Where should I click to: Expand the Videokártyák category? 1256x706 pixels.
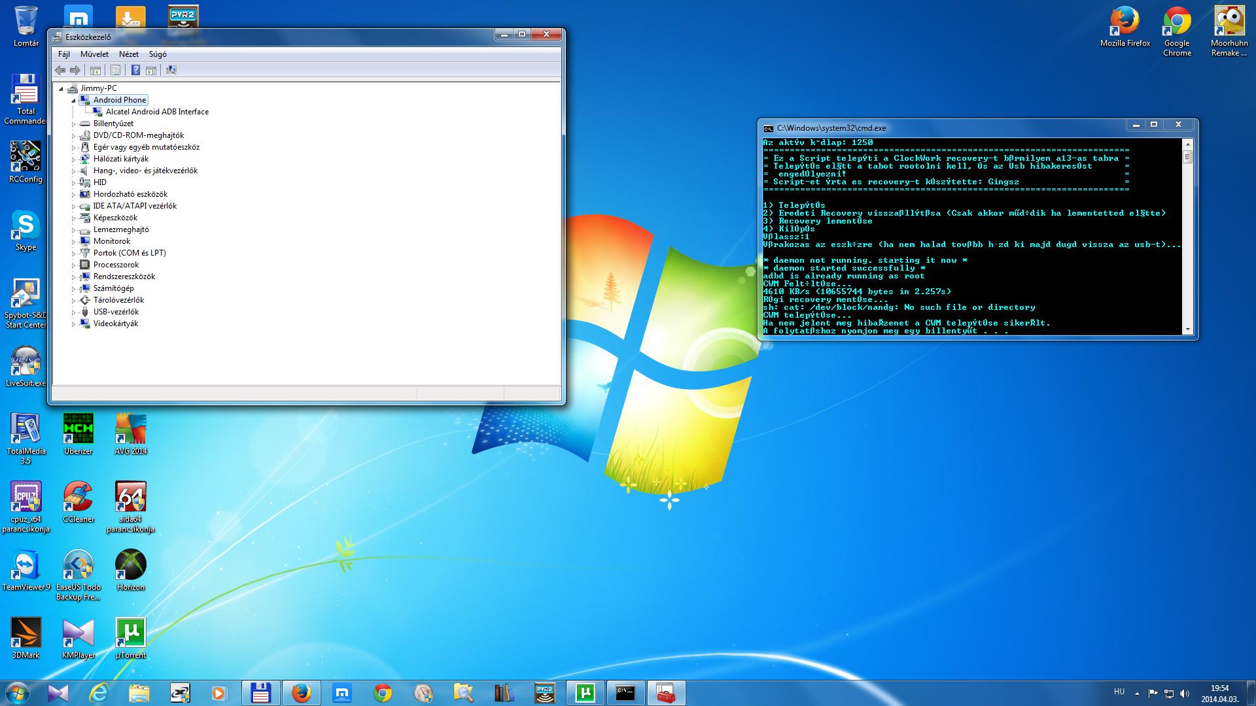click(x=73, y=324)
